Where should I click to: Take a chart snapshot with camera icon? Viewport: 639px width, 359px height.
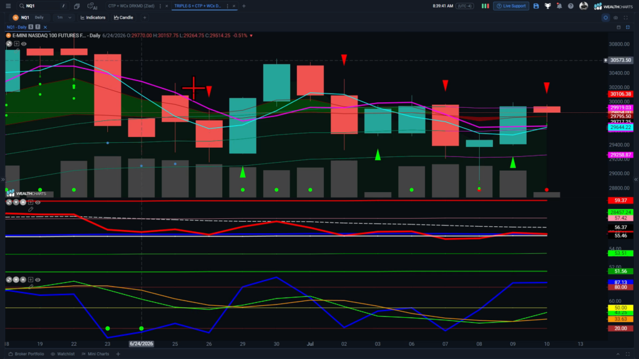[x=616, y=17]
